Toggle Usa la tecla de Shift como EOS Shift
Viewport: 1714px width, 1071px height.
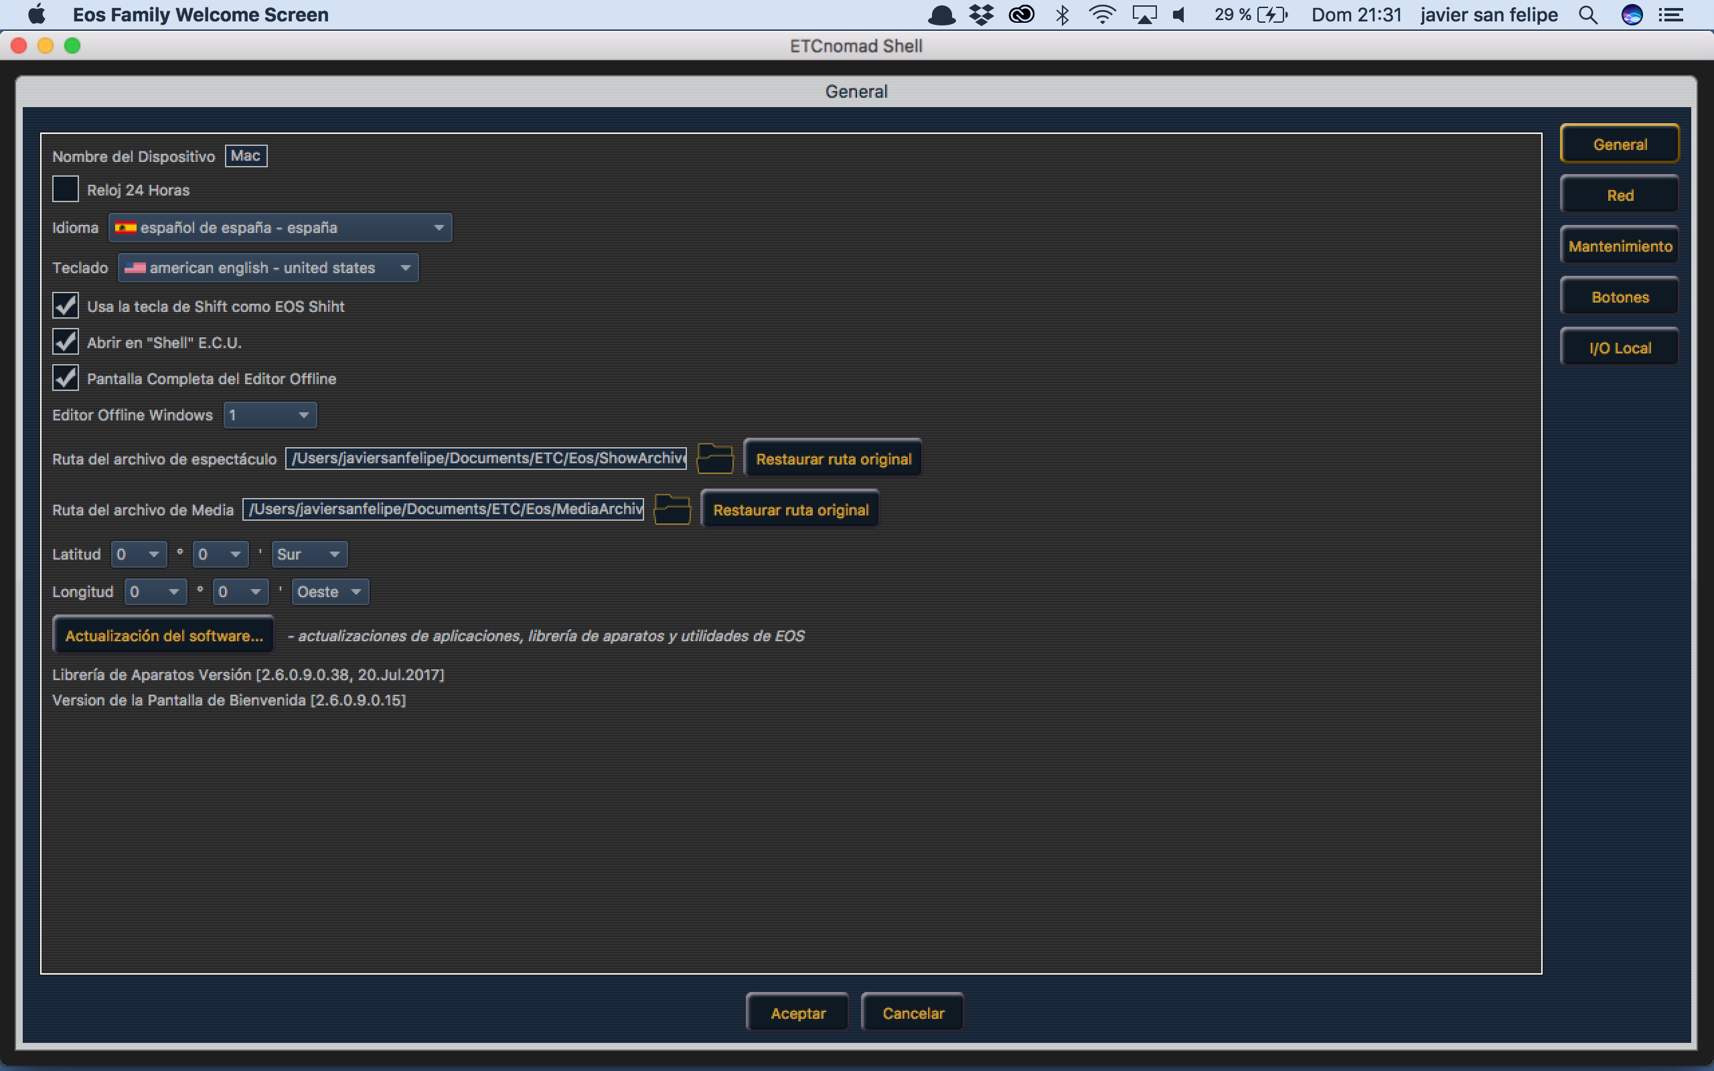click(x=65, y=306)
